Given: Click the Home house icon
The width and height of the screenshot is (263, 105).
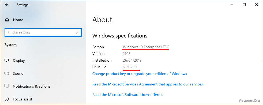Looking at the screenshot, I should pos(7,20).
